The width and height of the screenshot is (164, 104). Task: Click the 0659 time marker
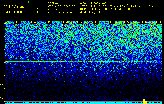[x=143, y=22]
